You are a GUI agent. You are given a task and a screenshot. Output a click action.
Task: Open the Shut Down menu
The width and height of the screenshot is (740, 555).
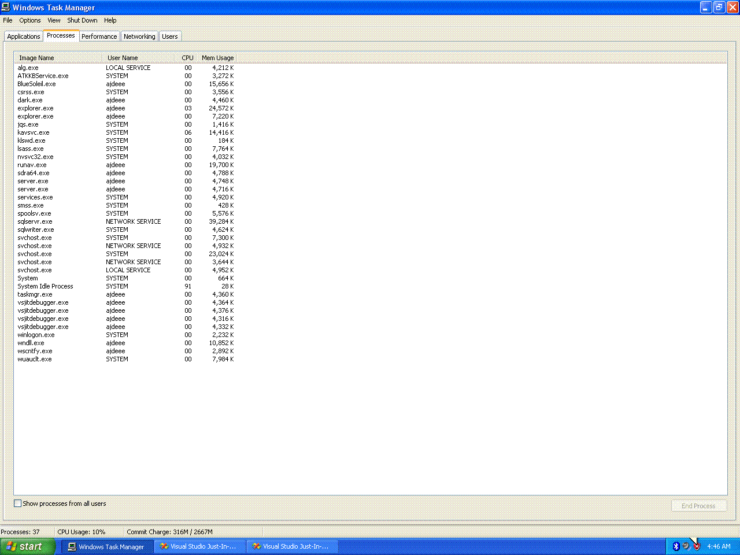[x=82, y=20]
